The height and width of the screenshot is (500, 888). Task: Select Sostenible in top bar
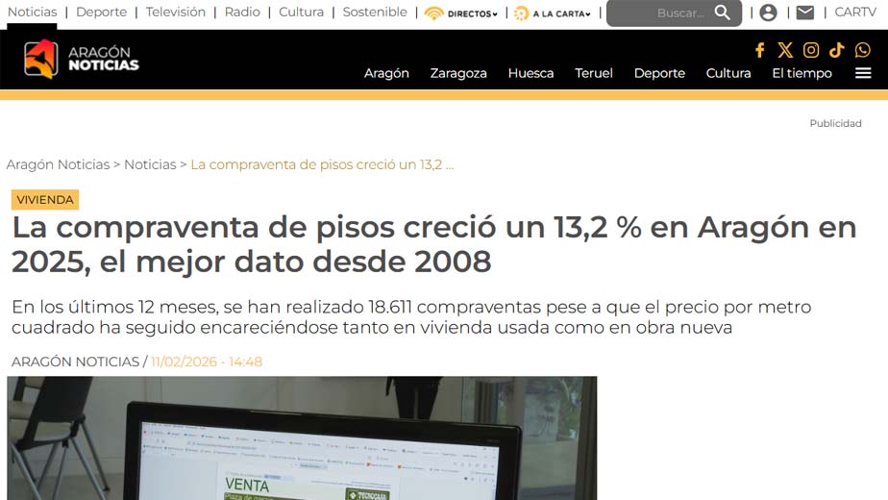[x=375, y=12]
